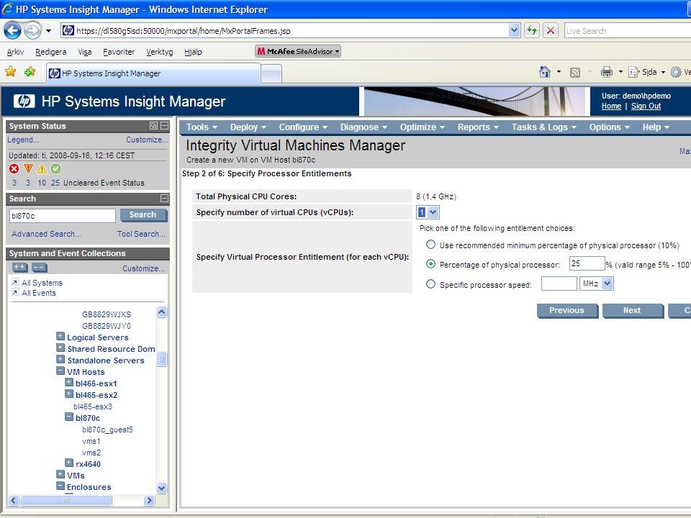This screenshot has height=518, width=691.
Task: Open browser Home page icon
Action: tap(545, 72)
